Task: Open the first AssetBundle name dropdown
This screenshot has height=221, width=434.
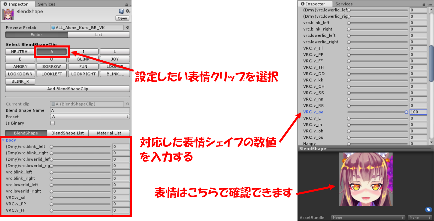Action: [x=368, y=218]
